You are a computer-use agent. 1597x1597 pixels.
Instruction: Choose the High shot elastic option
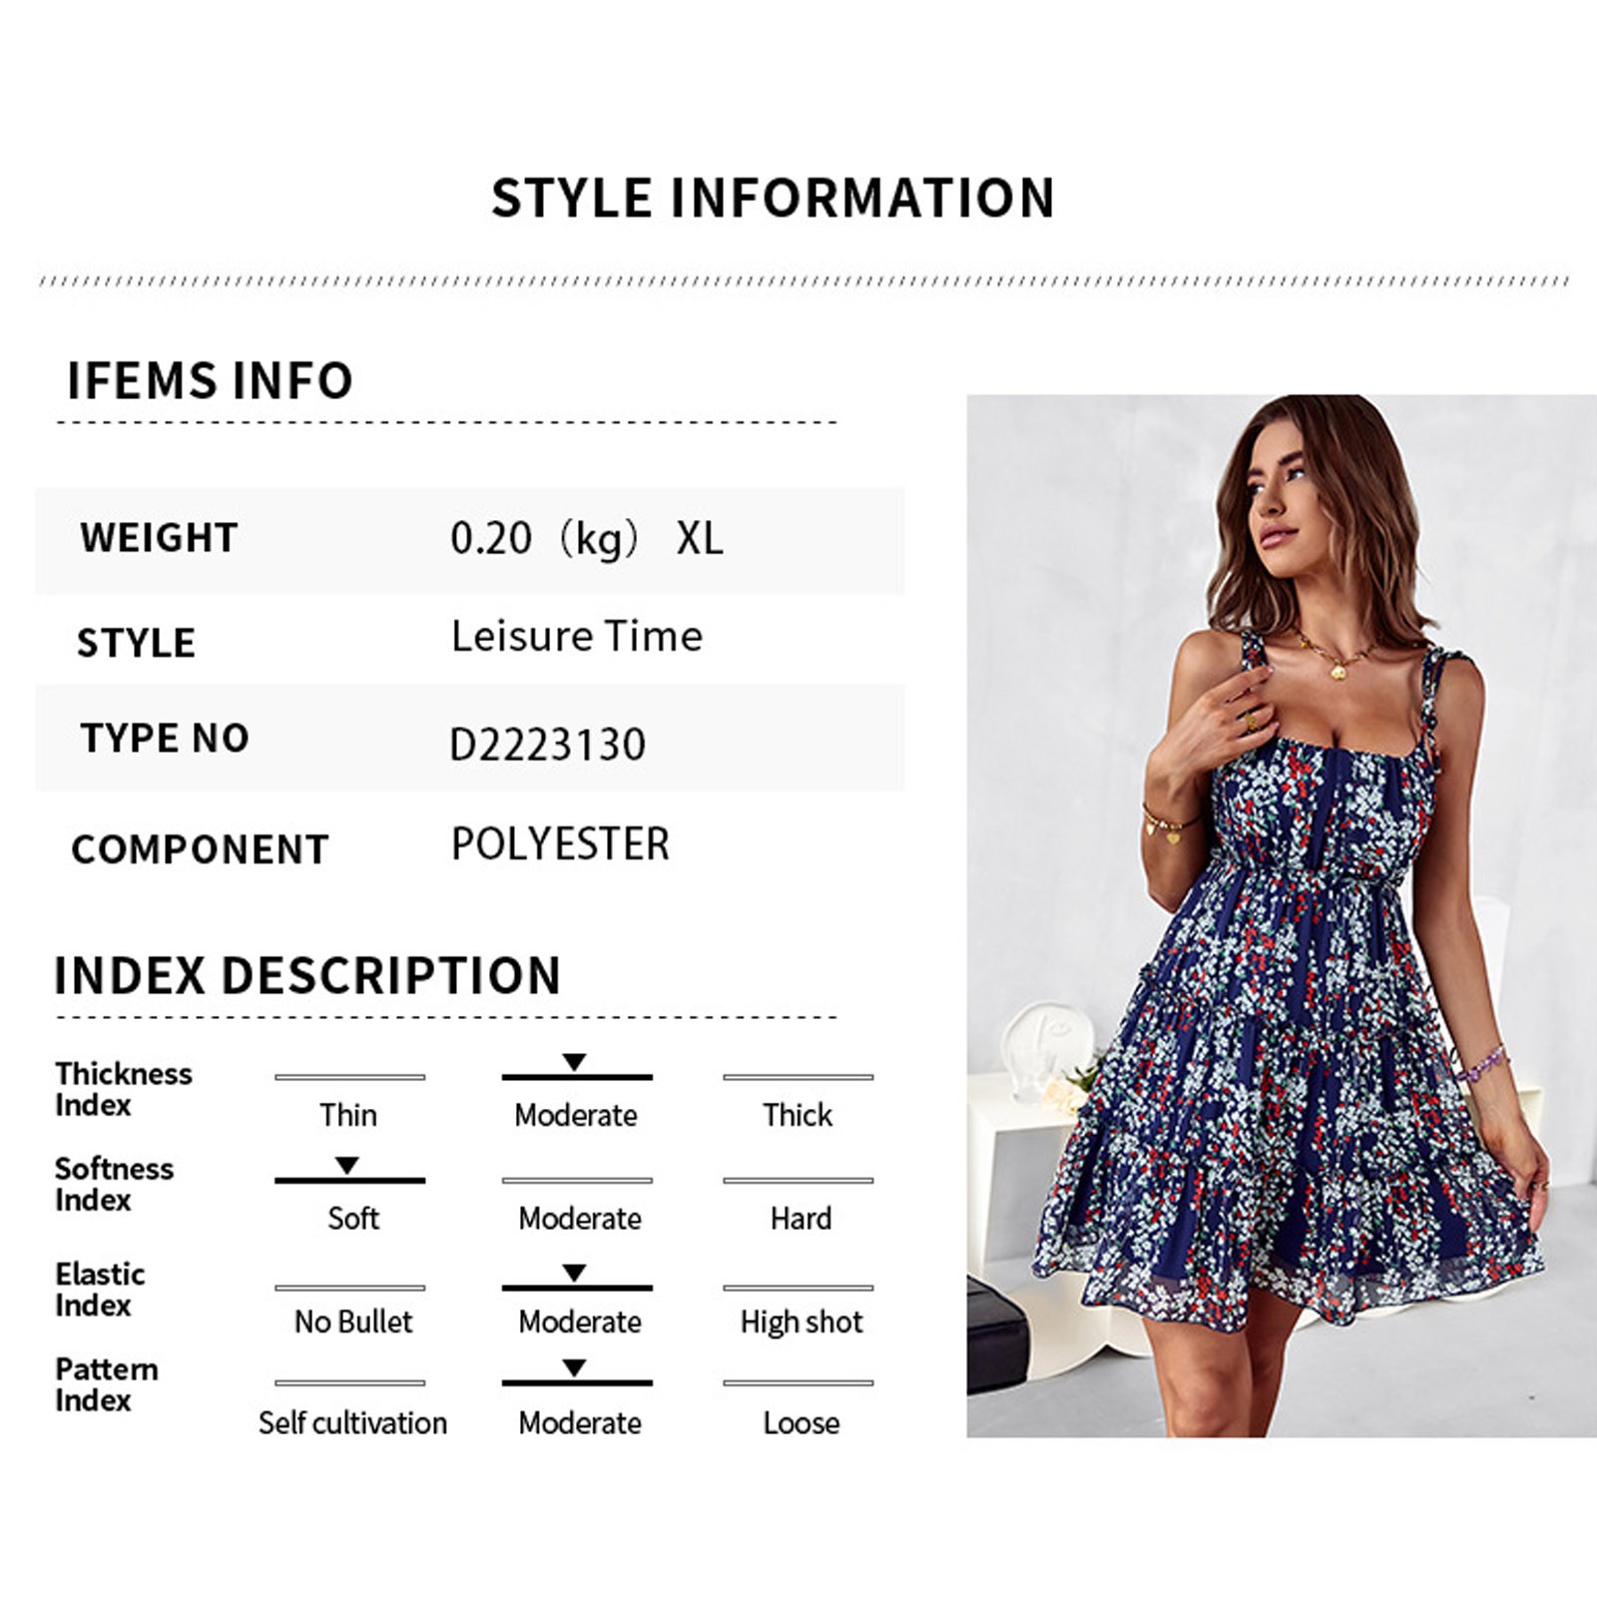pos(801,1322)
